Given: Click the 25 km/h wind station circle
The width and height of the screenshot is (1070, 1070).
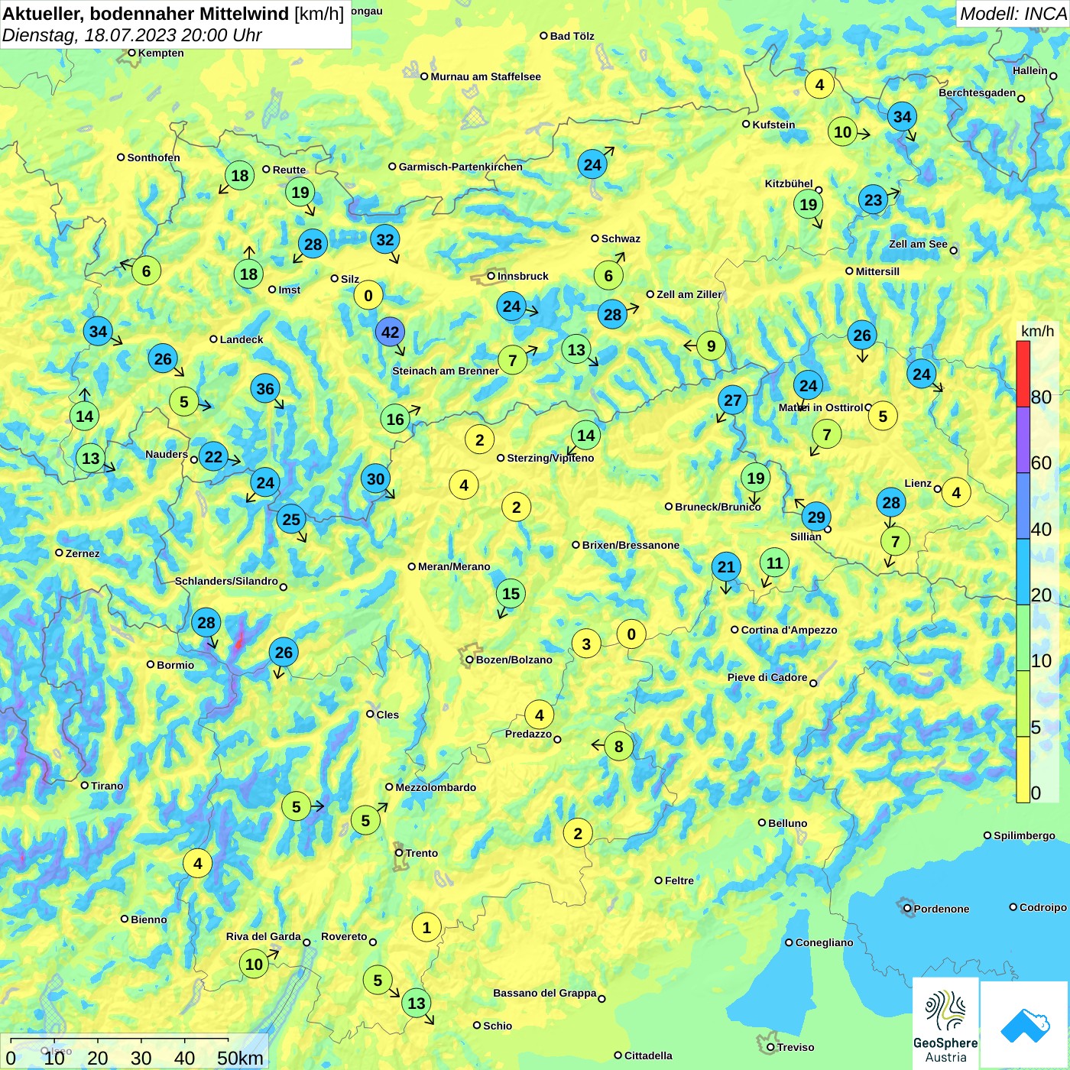Looking at the screenshot, I should coord(291,520).
